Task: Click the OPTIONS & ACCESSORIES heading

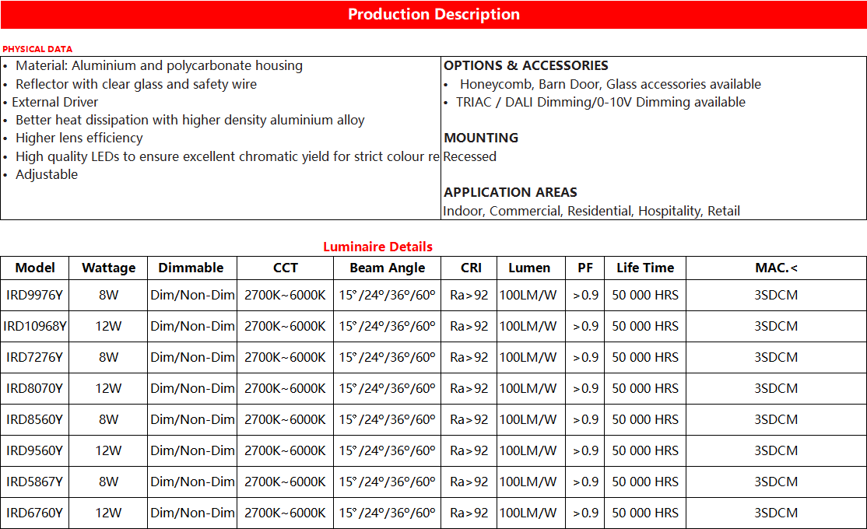Action: tap(525, 66)
